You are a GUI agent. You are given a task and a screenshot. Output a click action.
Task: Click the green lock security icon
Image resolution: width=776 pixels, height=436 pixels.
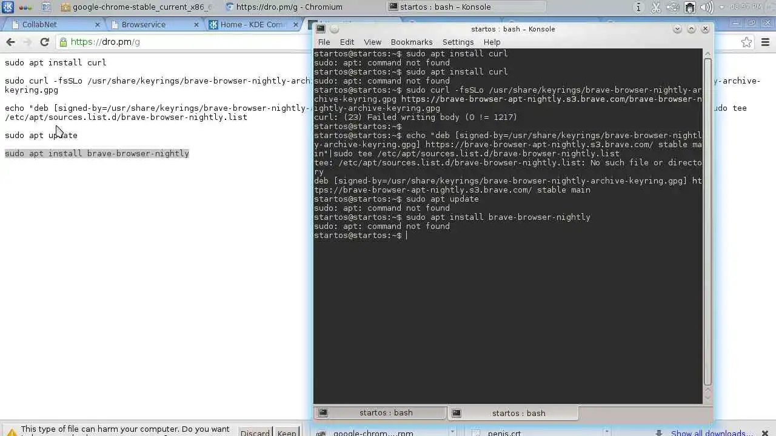(x=63, y=42)
